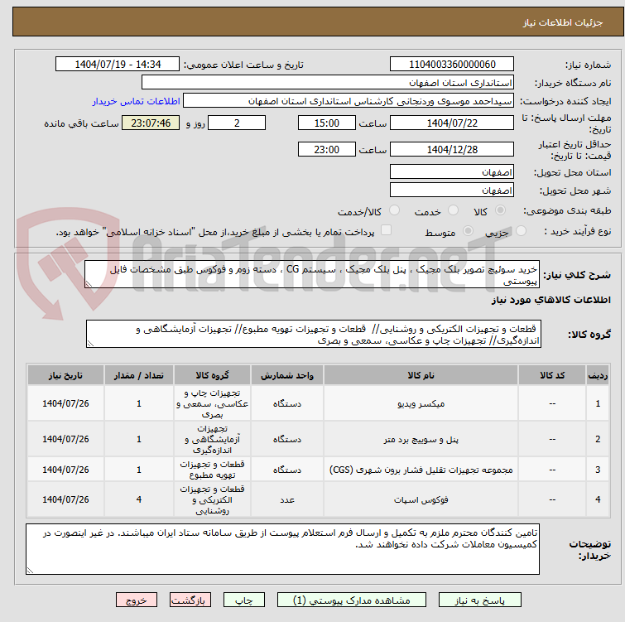Click the تجهیزات چاپ و عکاسی group cell

click(x=212, y=403)
